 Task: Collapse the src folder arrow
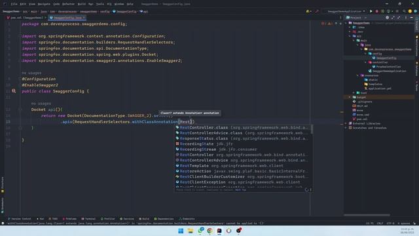point(350,36)
